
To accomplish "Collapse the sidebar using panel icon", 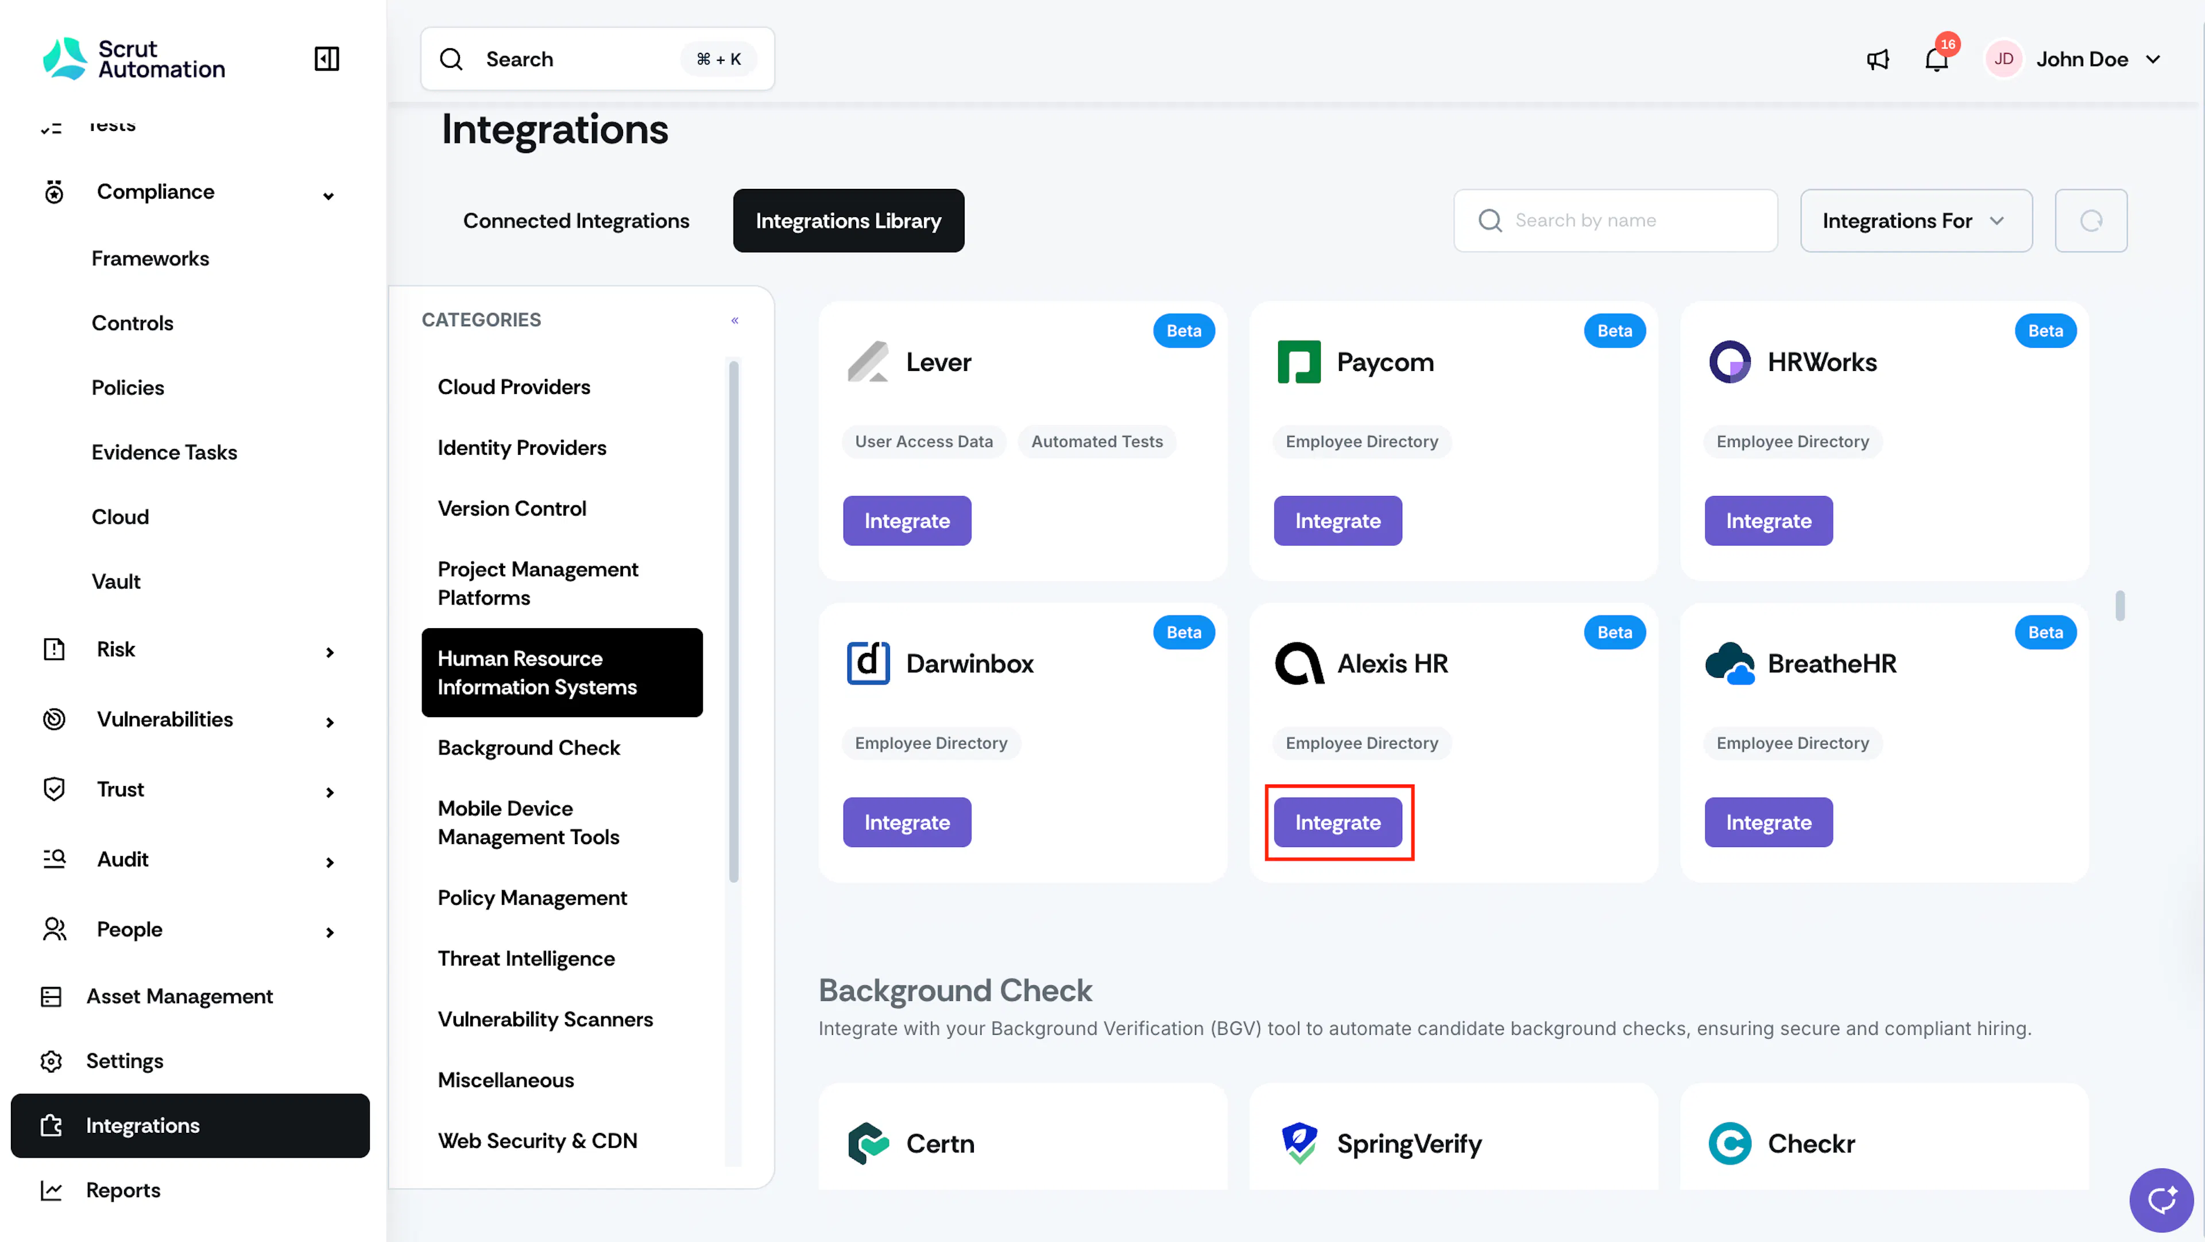I will 326,59.
